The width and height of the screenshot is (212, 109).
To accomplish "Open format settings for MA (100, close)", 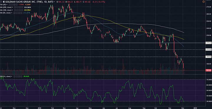I will (x=17, y=10).
